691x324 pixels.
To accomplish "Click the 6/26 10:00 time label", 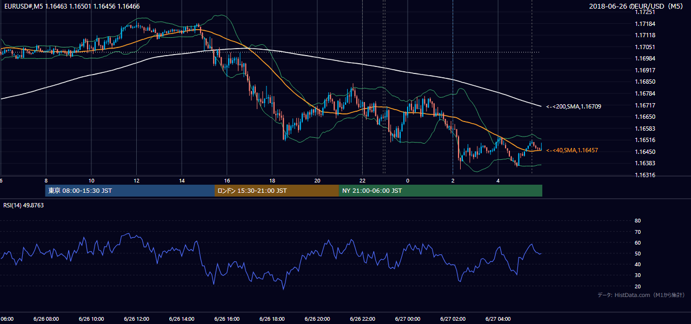I will [x=91, y=319].
